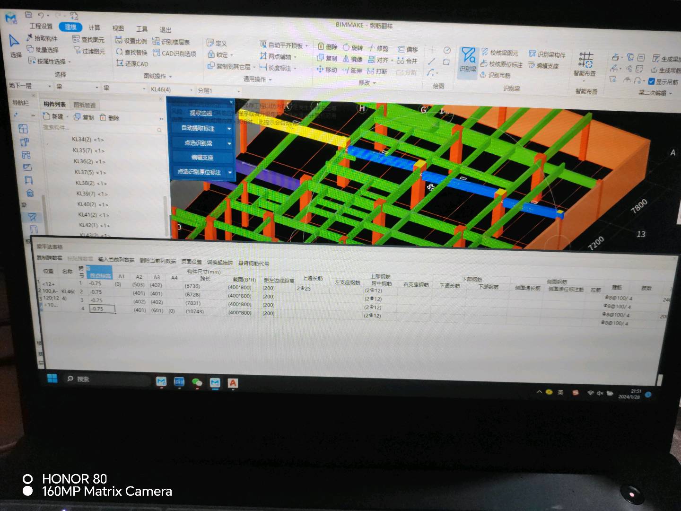The height and width of the screenshot is (511, 681).
Task: Switch to the 建模 ribbon tab
Action: tap(70, 27)
